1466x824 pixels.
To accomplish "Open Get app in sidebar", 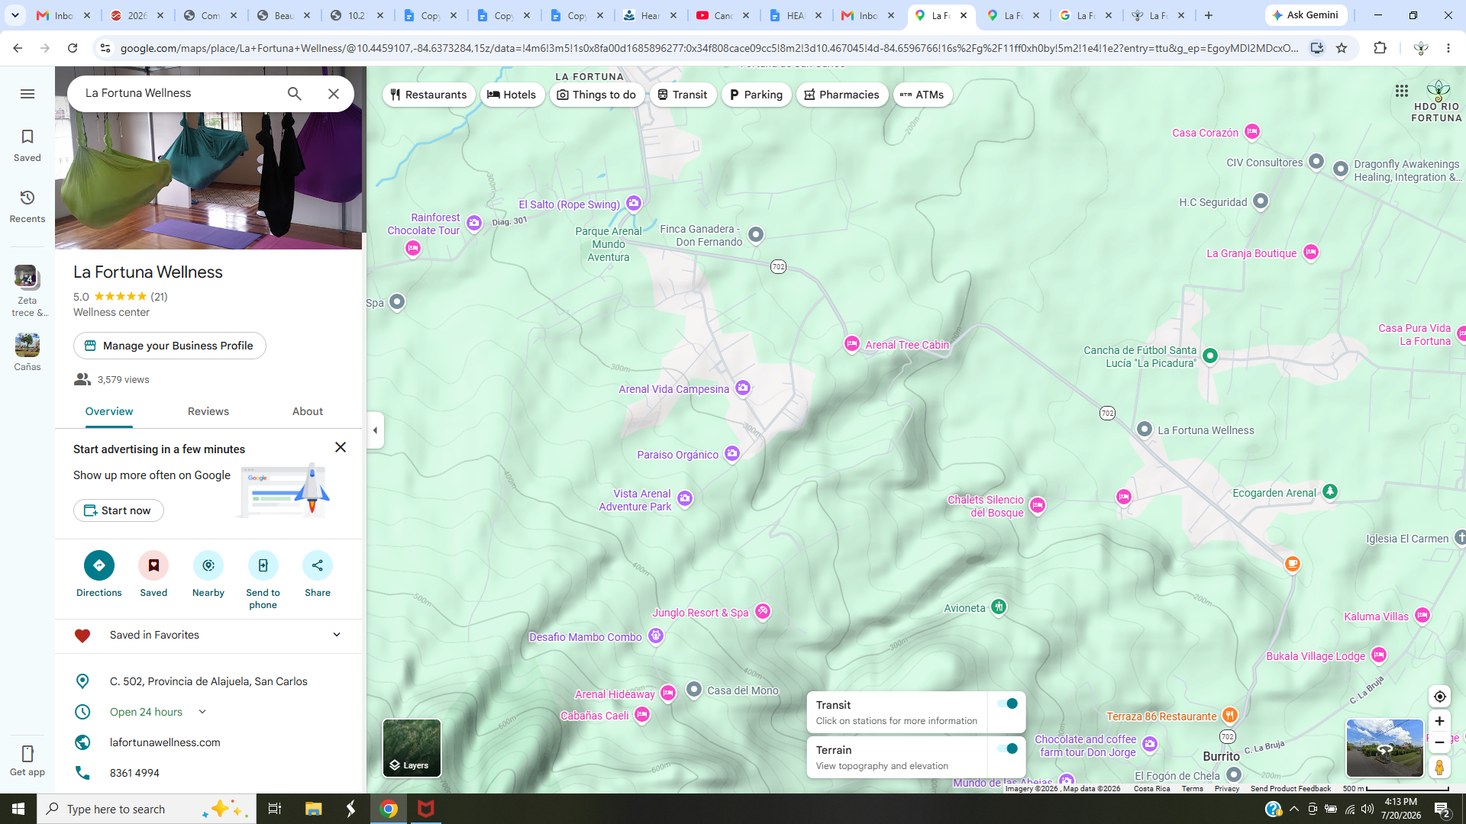I will coord(27,761).
